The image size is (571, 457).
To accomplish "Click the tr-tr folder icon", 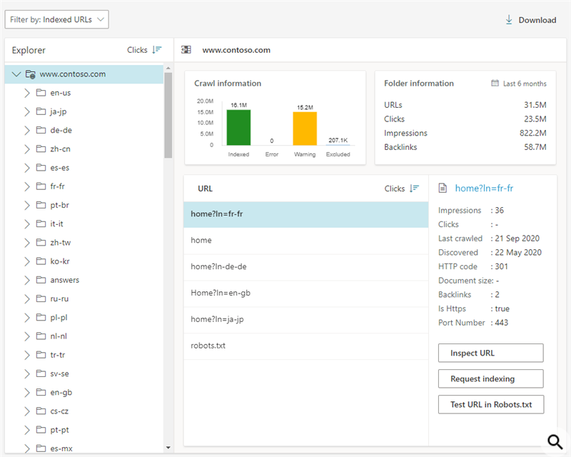I will point(41,355).
